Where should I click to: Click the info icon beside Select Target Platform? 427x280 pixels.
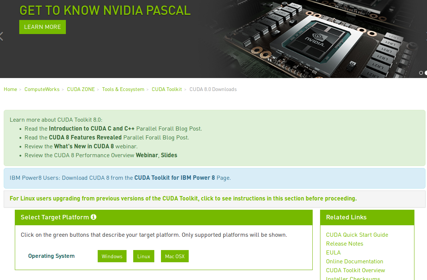pos(93,217)
